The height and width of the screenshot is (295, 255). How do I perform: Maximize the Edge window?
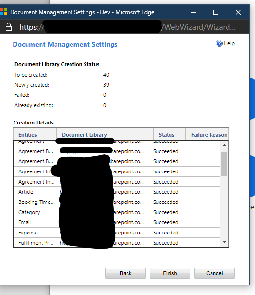(216, 12)
